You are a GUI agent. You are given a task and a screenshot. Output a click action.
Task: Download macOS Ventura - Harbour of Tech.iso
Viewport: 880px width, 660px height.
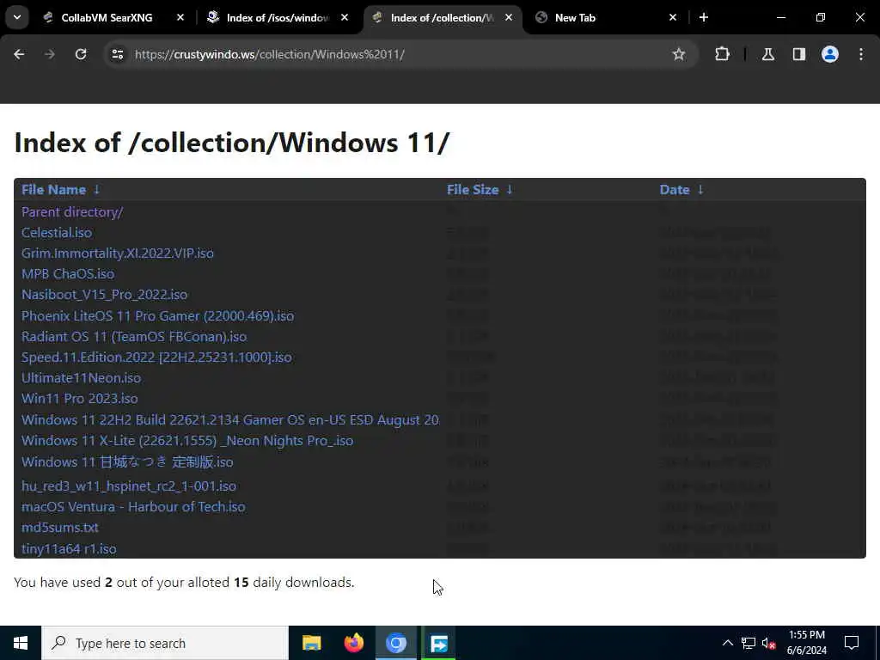(x=133, y=507)
